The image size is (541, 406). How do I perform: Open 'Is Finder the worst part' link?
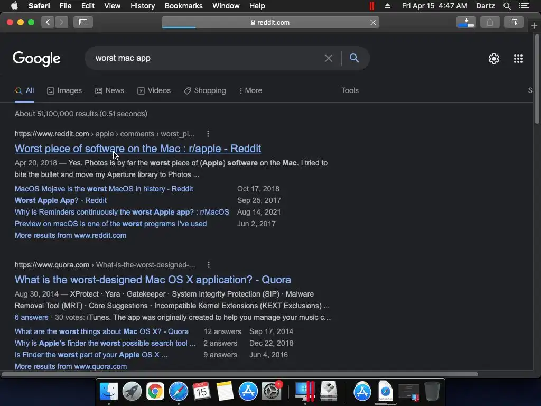[x=91, y=355]
